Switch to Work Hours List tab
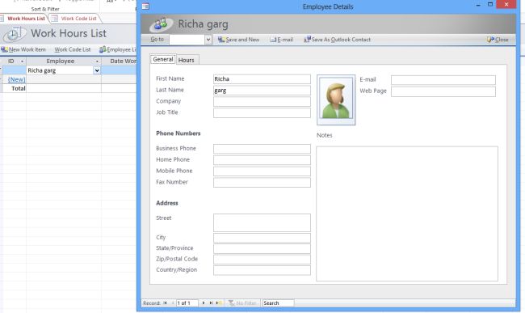The width and height of the screenshot is (525, 313). point(24,19)
